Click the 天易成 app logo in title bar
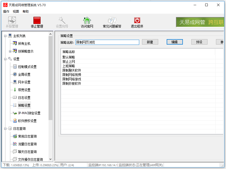 (x=5, y=5)
